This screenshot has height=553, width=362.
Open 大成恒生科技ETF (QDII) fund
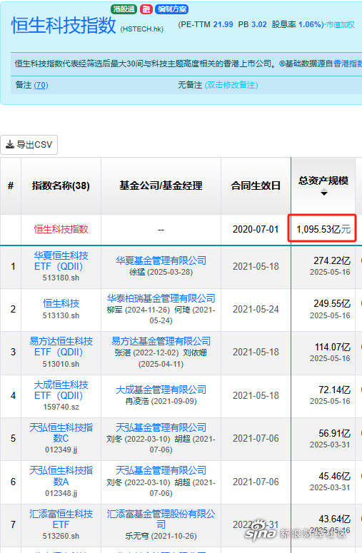tap(61, 390)
